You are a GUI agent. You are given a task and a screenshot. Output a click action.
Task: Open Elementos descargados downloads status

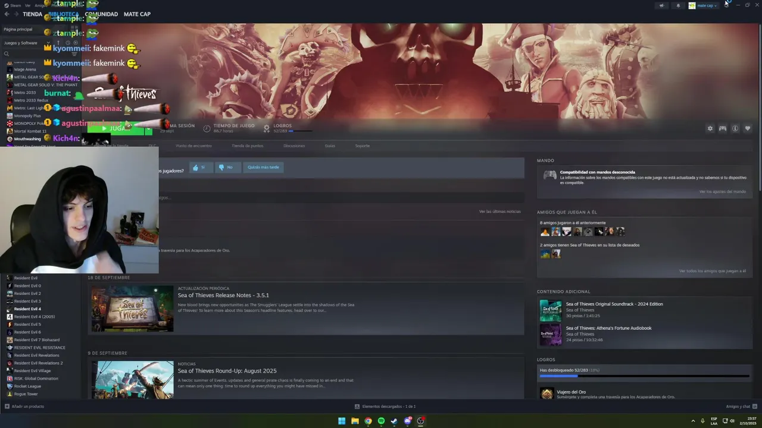[385, 407]
